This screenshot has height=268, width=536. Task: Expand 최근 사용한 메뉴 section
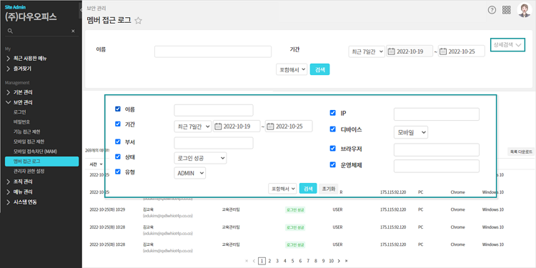pyautogui.click(x=26, y=59)
